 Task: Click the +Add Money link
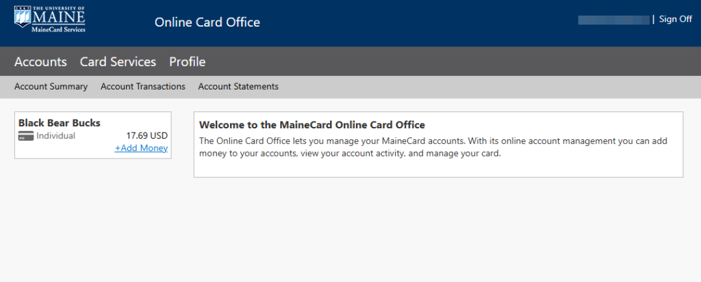point(141,148)
